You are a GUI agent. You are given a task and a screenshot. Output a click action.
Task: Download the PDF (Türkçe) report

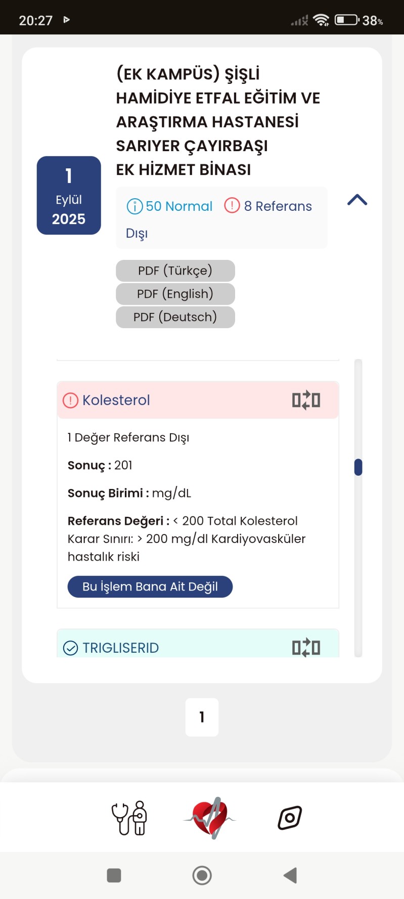click(175, 271)
